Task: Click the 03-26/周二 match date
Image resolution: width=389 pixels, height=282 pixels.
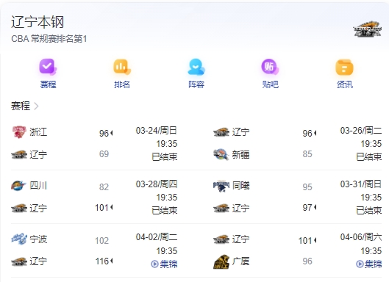Action: [x=361, y=130]
